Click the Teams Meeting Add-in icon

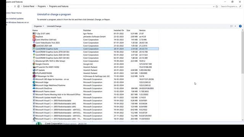34,94
